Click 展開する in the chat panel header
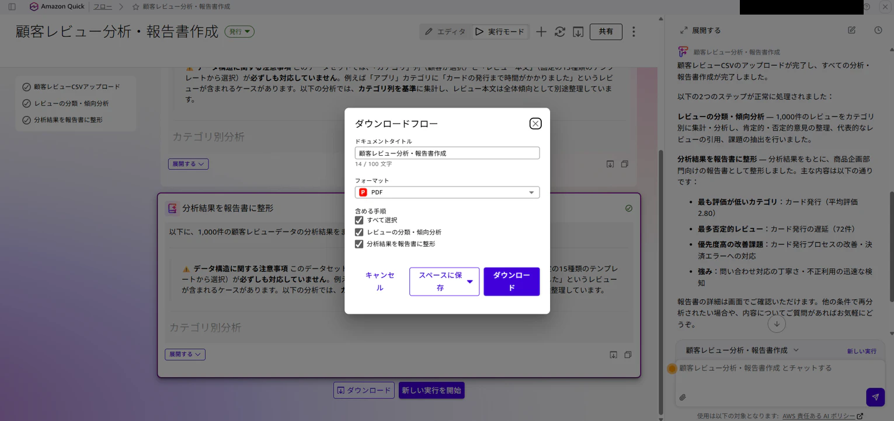The image size is (894, 421). tap(701, 30)
